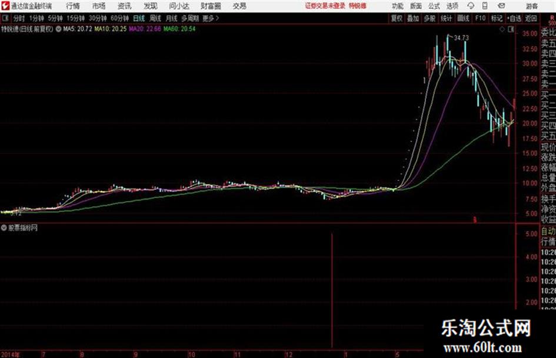This screenshot has width=556, height=358.
Task: Switch to 30分钟 period tab
Action: 98,18
